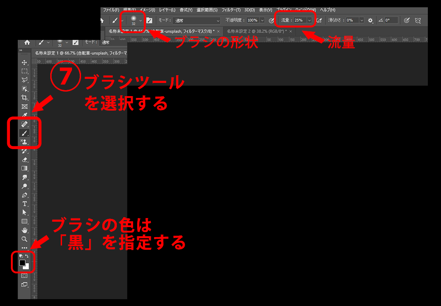Open the ヘルプ(H) menu
This screenshot has width=441, height=306.
(x=328, y=10)
